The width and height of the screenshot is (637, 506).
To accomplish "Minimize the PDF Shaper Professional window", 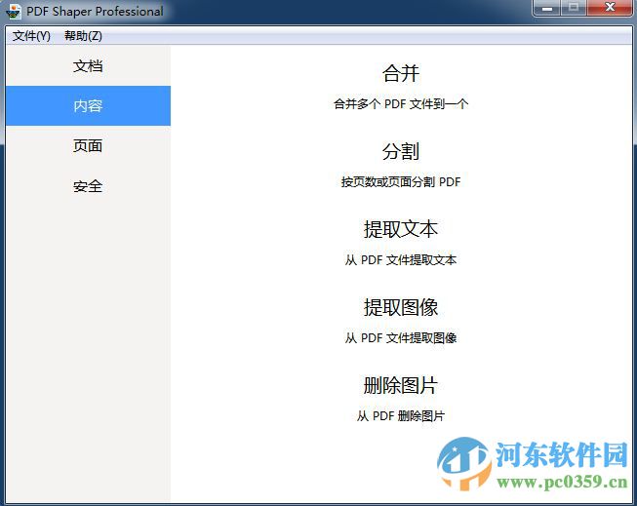I will point(547,8).
